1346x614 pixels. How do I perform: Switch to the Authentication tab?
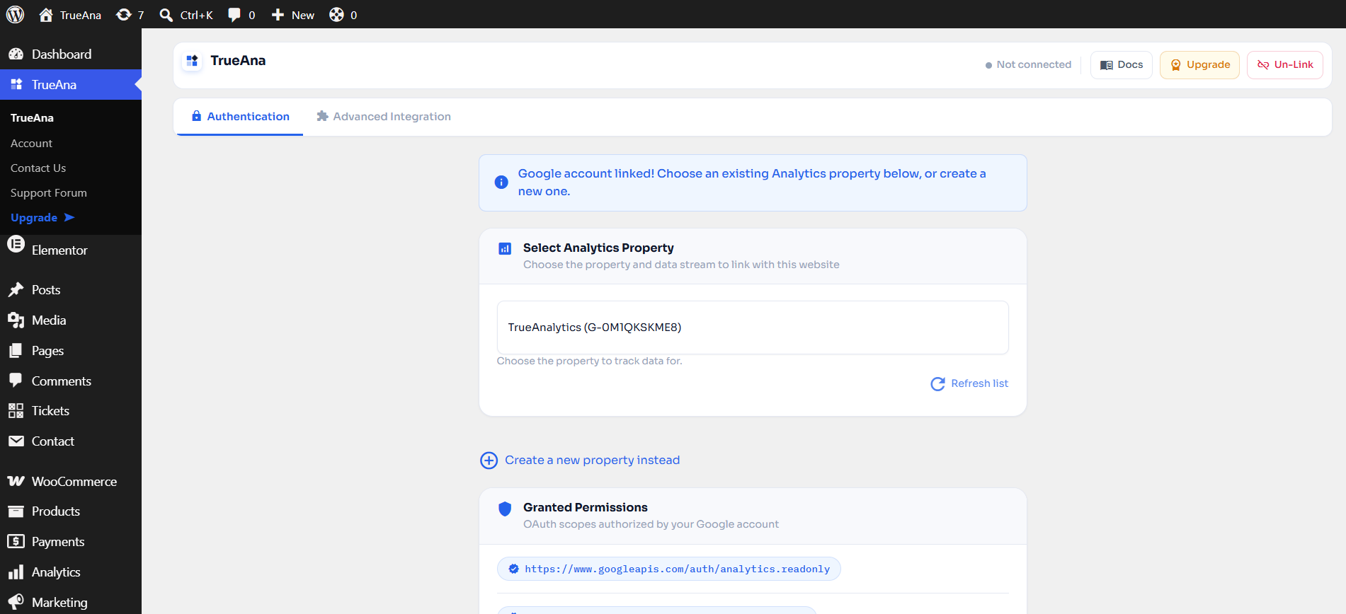click(x=240, y=117)
